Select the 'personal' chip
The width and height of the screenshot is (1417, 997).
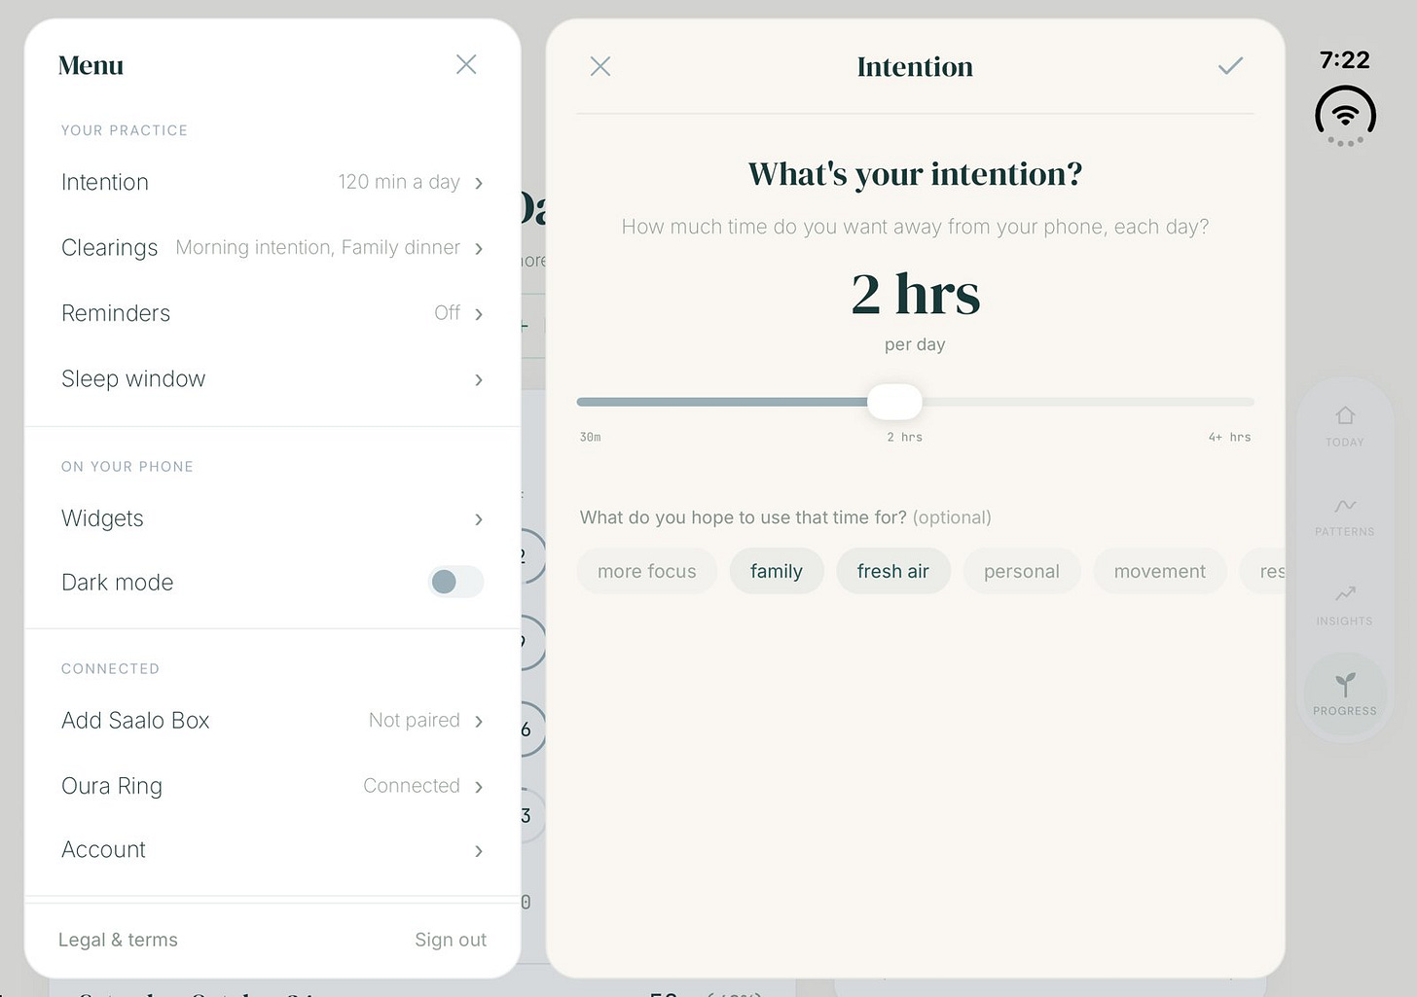(x=1022, y=571)
